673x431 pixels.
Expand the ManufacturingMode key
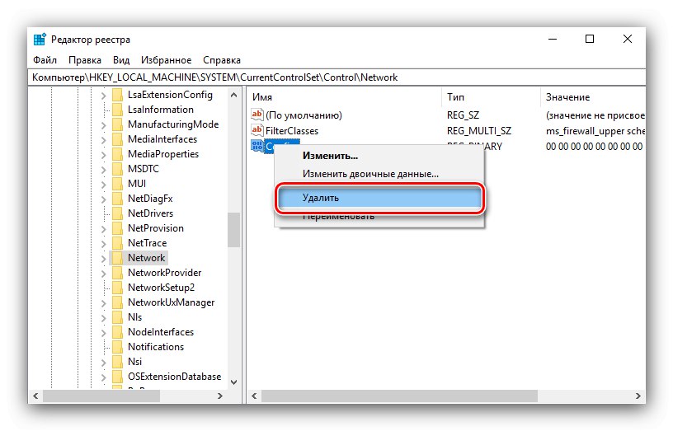(103, 125)
